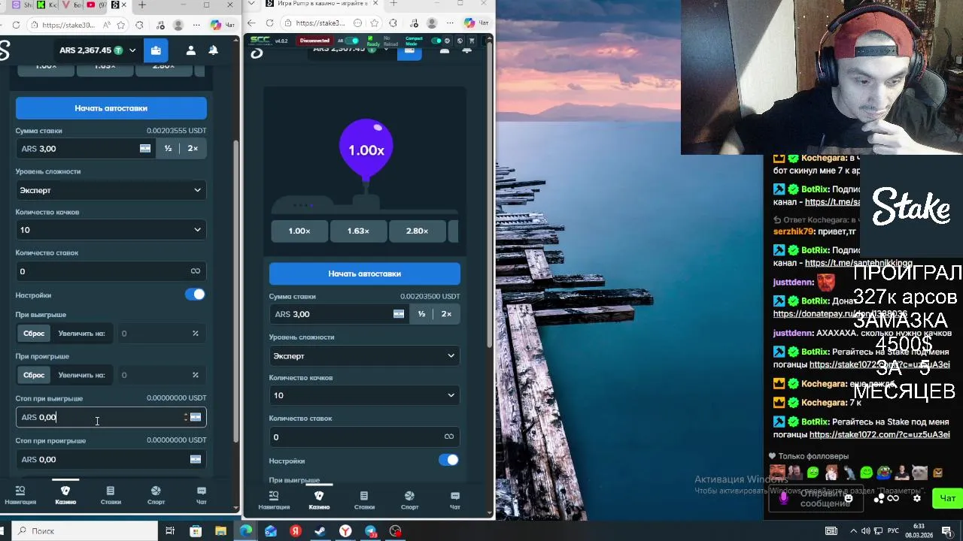Click the Отправить сообщение chat input
963x541 pixels.
click(x=816, y=498)
